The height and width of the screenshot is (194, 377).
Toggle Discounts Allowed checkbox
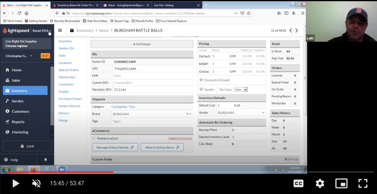(201, 80)
